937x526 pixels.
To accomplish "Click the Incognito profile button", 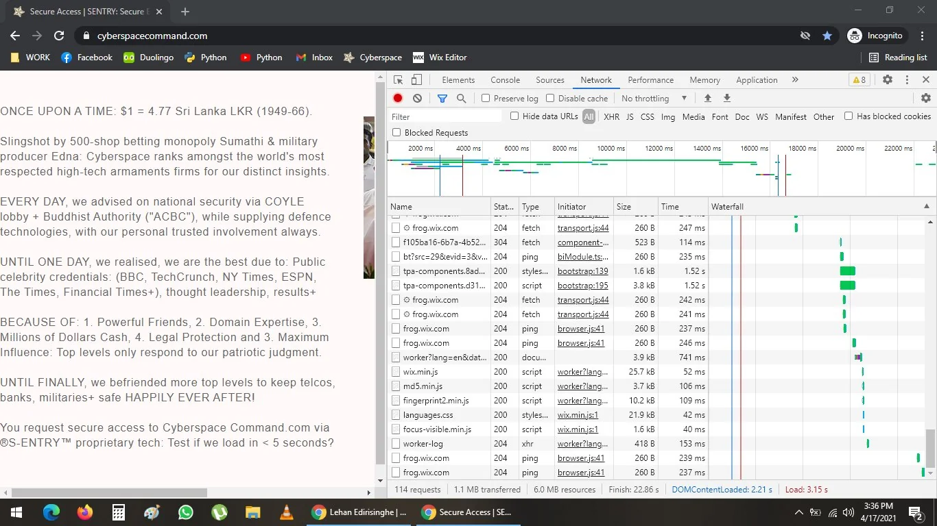I will pos(876,36).
